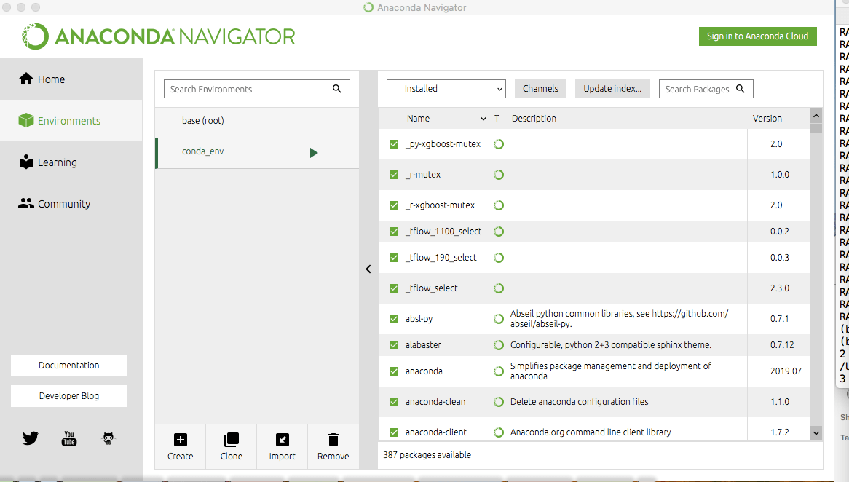Collapse the environments panel with left chevron

coord(368,269)
